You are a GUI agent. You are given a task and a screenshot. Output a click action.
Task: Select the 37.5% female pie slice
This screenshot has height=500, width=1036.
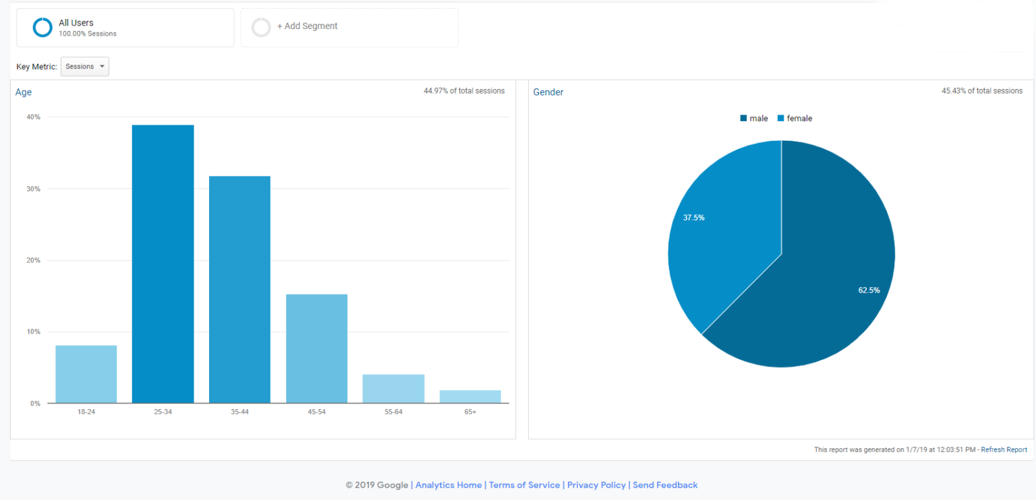coord(693,217)
